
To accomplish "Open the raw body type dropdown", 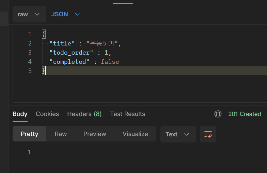I will 29,14.
